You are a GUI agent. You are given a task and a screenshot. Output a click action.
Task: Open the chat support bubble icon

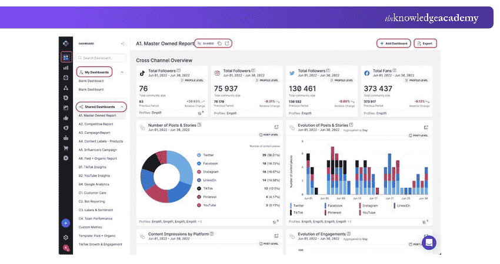(429, 243)
